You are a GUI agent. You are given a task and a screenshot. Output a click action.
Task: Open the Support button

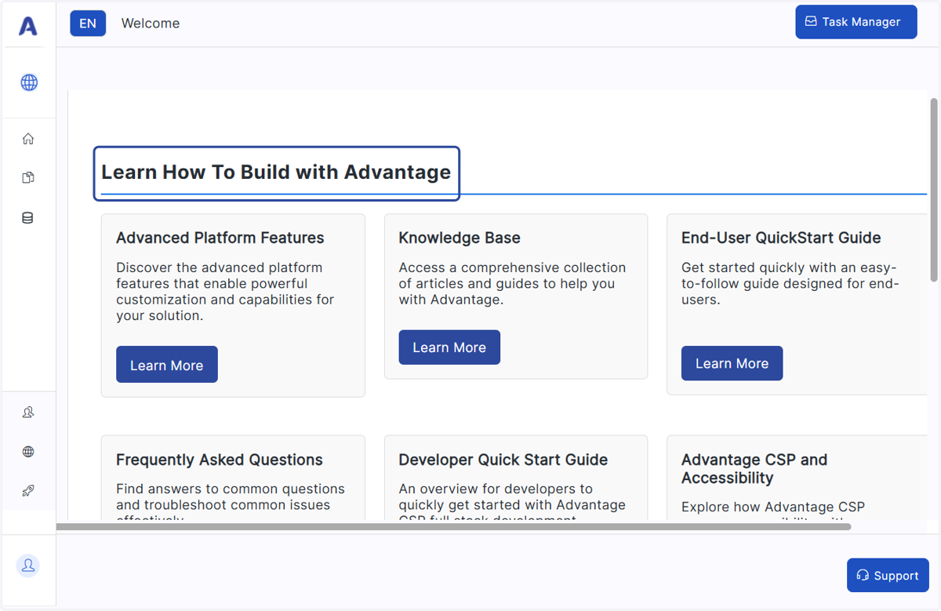[888, 575]
